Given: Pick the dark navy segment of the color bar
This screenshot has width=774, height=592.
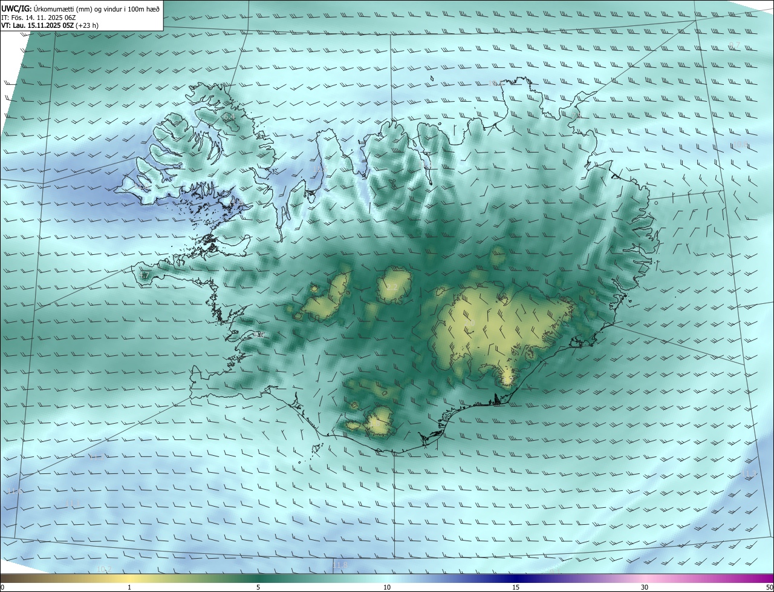Looking at the screenshot, I should (516, 578).
